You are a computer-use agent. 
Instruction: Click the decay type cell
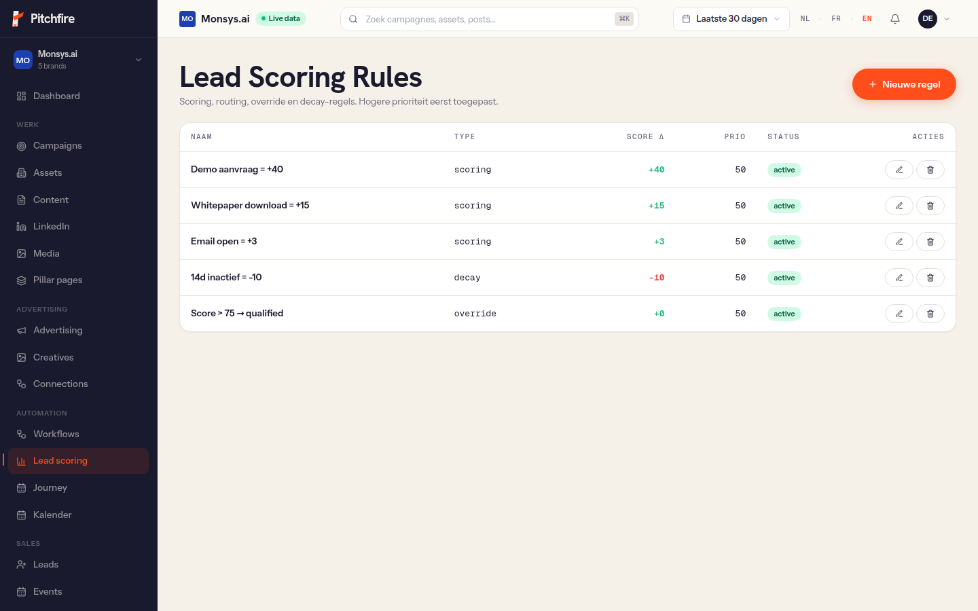(x=467, y=278)
